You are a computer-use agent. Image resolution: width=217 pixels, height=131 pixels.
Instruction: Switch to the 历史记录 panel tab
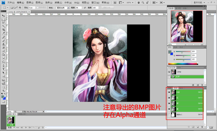pyautogui.click(x=172, y=67)
